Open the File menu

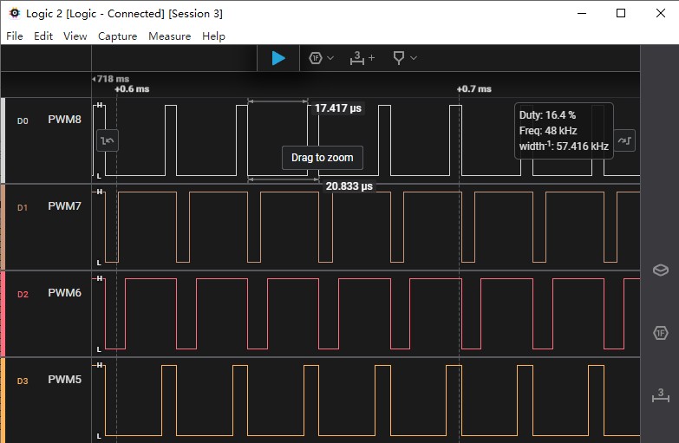14,36
